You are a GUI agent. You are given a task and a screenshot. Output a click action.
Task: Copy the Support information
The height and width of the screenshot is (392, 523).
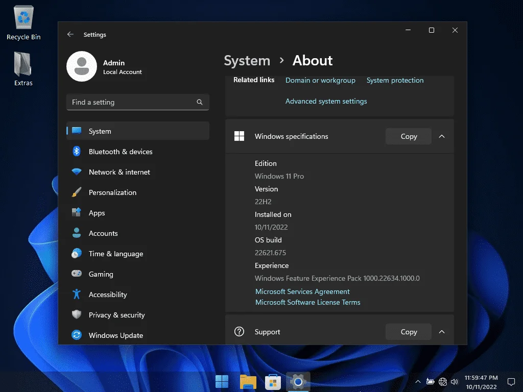point(409,332)
